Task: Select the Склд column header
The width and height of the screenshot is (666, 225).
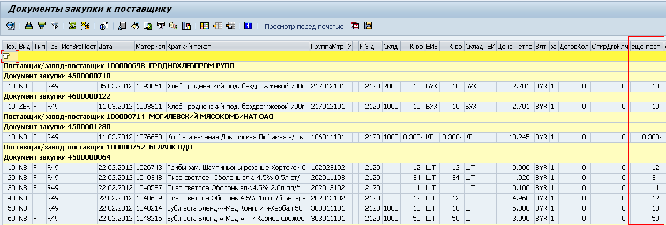Action: click(390, 47)
